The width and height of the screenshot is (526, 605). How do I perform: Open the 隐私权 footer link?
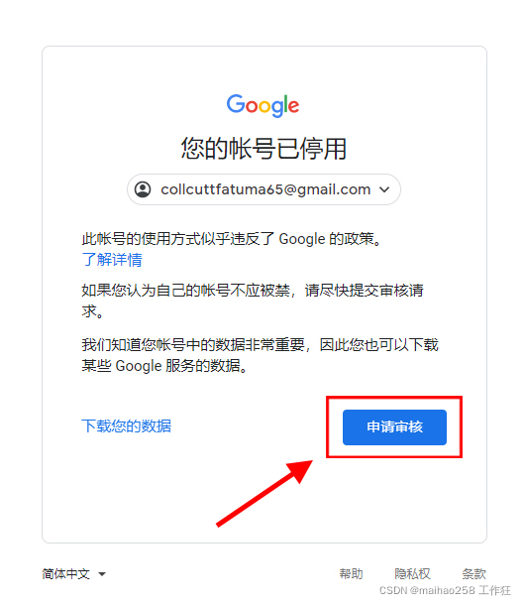pos(412,573)
